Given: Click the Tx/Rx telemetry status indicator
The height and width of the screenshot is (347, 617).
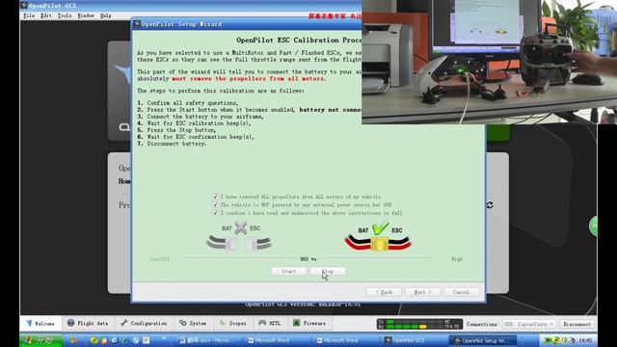Looking at the screenshot, I should pyautogui.click(x=419, y=324).
